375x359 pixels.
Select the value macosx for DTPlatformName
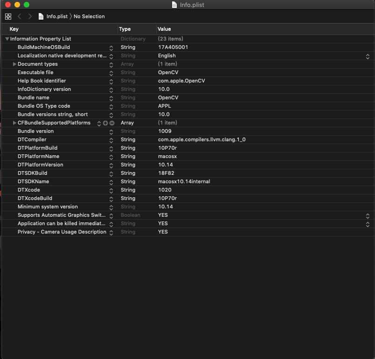pos(167,156)
